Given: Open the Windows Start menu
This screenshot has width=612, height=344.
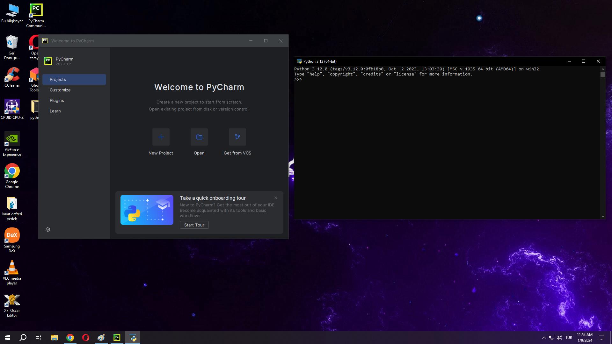Looking at the screenshot, I should (8, 338).
